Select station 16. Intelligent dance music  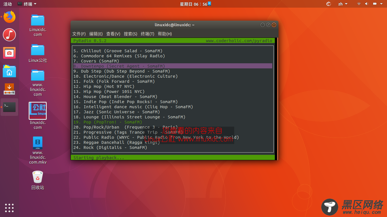(173, 107)
